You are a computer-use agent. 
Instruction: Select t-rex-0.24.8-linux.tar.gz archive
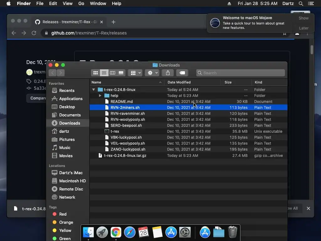coord(188,155)
